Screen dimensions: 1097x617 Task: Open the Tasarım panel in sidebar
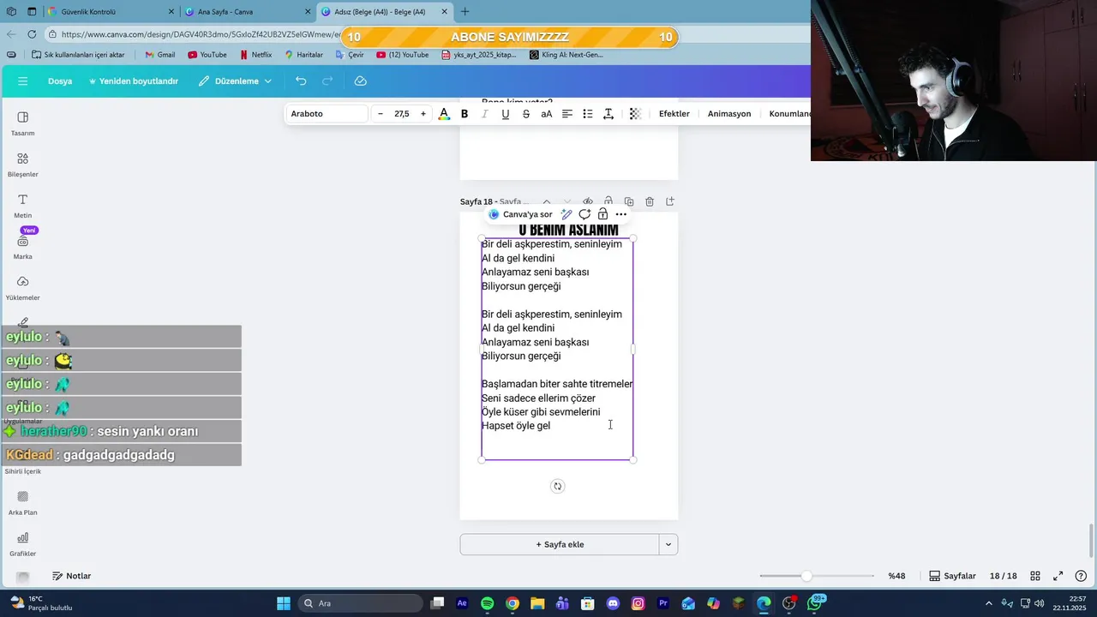pos(23,123)
